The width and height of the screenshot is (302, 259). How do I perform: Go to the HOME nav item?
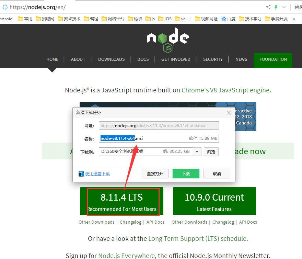[x=53, y=59]
